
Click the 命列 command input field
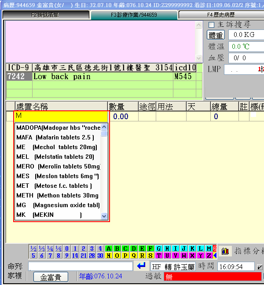click(81, 267)
